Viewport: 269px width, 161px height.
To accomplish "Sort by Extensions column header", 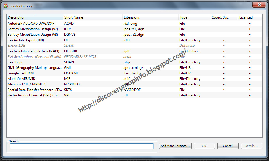I will (x=150, y=17).
